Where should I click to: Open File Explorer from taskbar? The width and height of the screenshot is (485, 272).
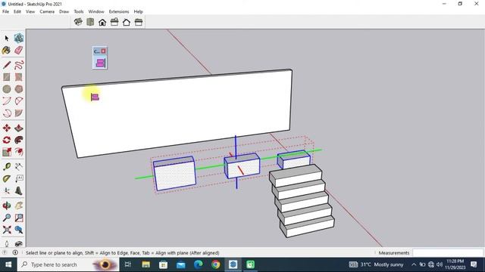coord(145,264)
